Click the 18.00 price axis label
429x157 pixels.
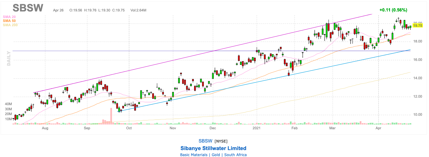pos(418,41)
